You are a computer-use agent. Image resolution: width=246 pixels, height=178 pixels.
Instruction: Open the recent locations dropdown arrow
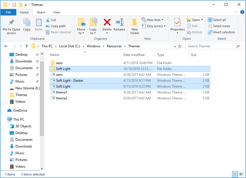tap(21, 46)
